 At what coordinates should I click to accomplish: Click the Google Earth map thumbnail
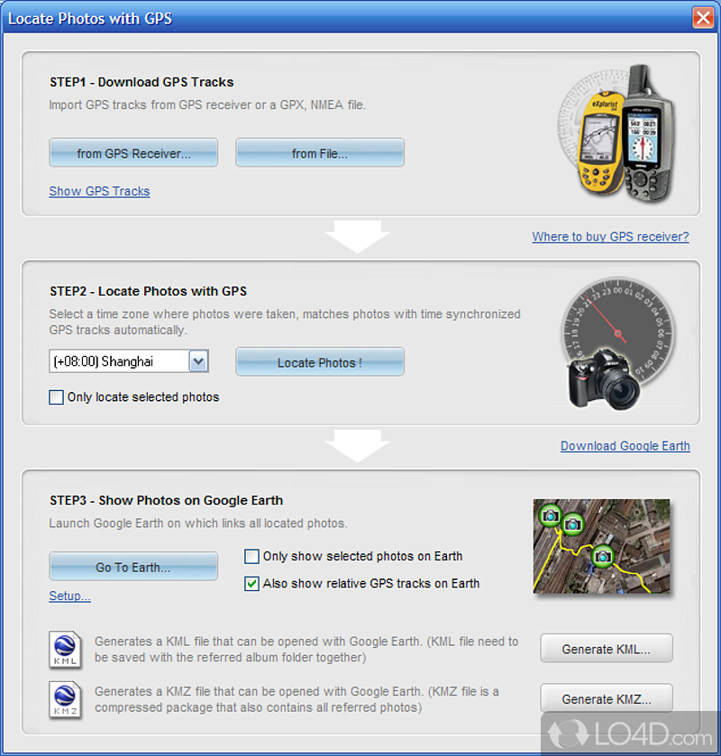(601, 546)
